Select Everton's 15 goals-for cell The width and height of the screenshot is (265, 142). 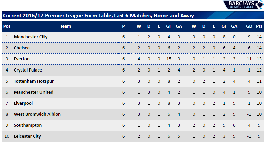[x=169, y=59]
